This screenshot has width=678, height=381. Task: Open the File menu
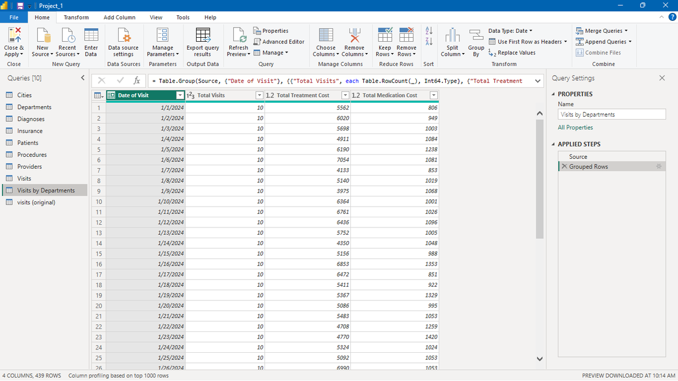pyautogui.click(x=14, y=17)
